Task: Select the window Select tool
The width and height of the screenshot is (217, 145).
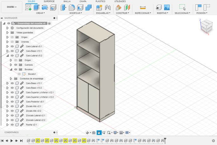Action: tap(182, 7)
